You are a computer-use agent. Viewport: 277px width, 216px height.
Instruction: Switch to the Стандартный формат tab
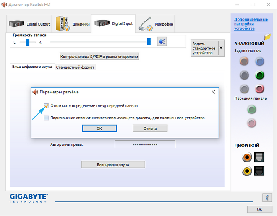76,67
